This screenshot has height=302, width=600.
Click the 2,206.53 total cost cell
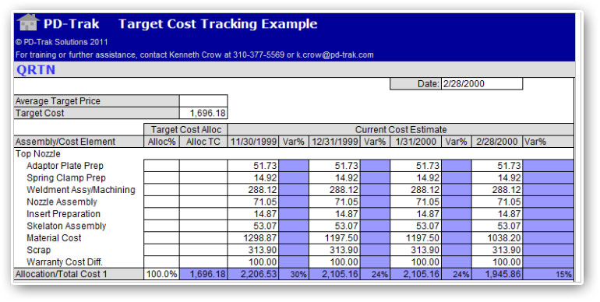pyautogui.click(x=253, y=274)
